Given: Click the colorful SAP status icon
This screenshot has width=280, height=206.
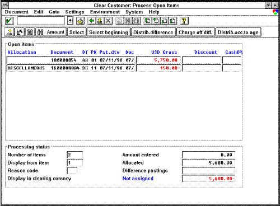Looking at the screenshot, I should pyautogui.click(x=276, y=12).
